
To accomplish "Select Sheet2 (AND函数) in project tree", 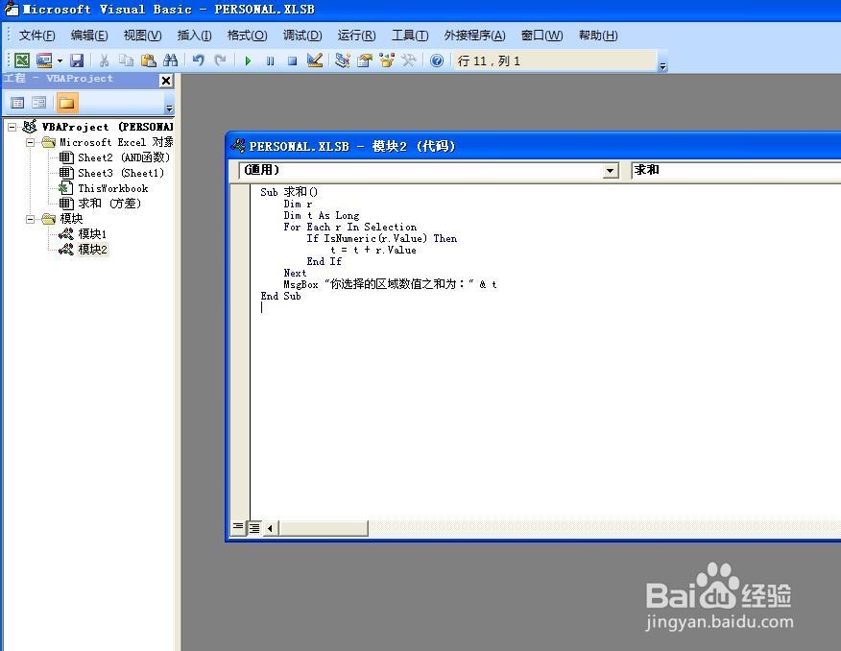I will 123,157.
